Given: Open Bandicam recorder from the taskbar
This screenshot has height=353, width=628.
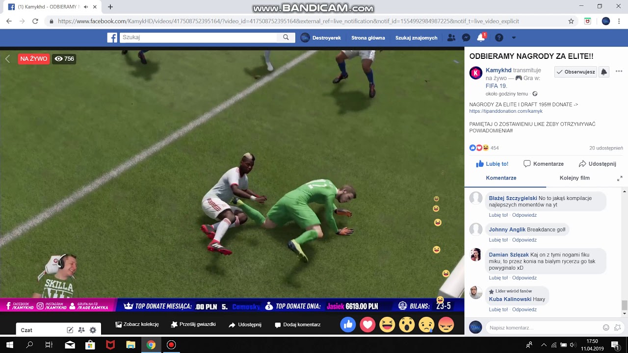Looking at the screenshot, I should pyautogui.click(x=171, y=345).
